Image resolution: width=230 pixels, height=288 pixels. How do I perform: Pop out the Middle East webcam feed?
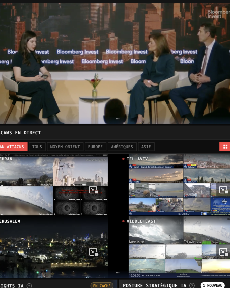(223, 252)
